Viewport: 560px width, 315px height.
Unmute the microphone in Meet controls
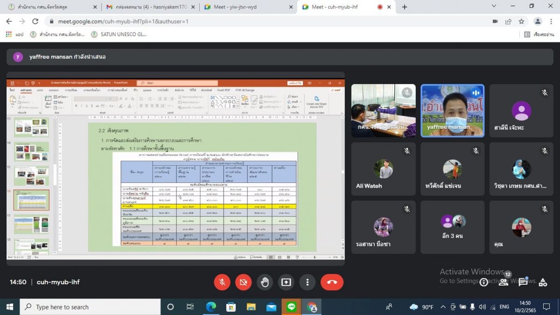click(x=222, y=282)
